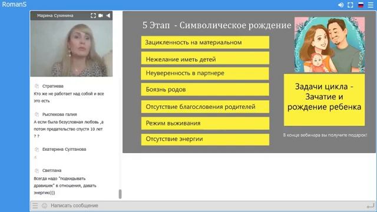Click the RomanS logo title
The image size is (377, 212).
click(x=14, y=4)
